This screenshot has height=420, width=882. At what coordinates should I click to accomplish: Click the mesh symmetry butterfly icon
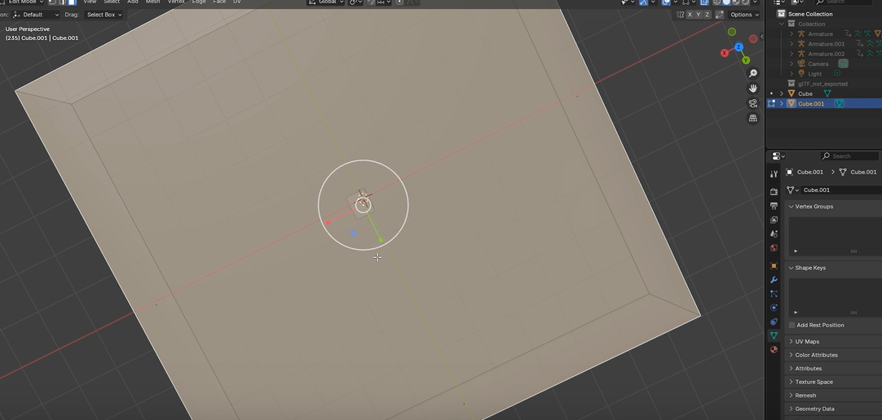680,15
